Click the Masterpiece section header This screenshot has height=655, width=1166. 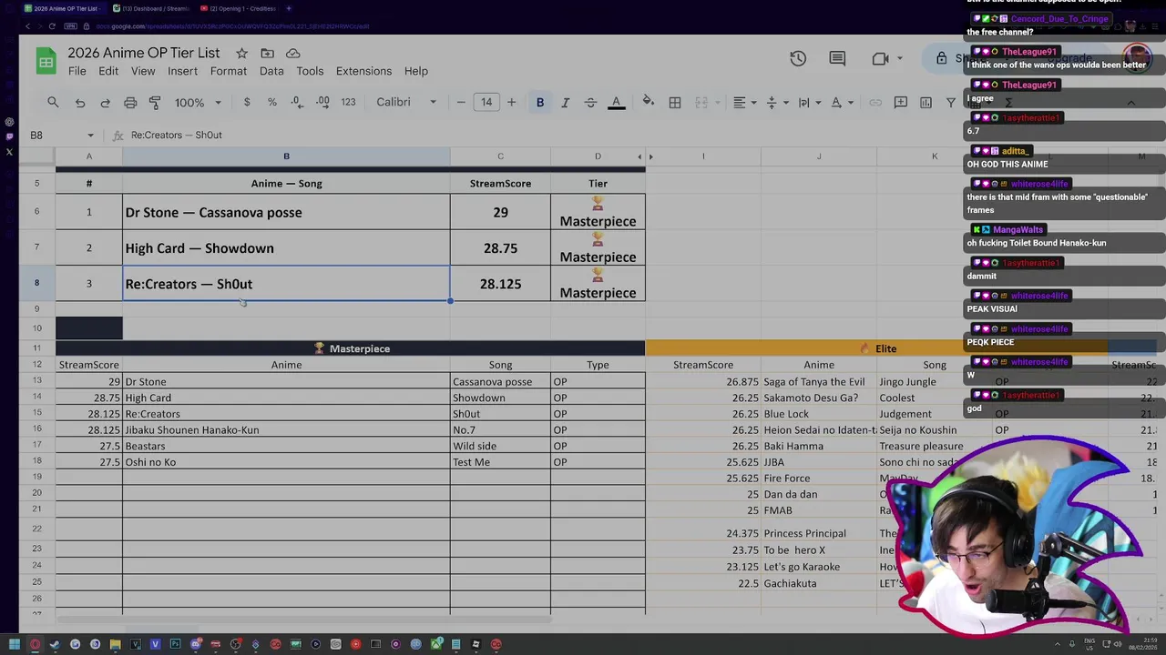coord(351,348)
